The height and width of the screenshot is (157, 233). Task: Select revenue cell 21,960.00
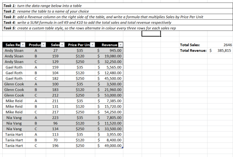pyautogui.click(x=109, y=90)
